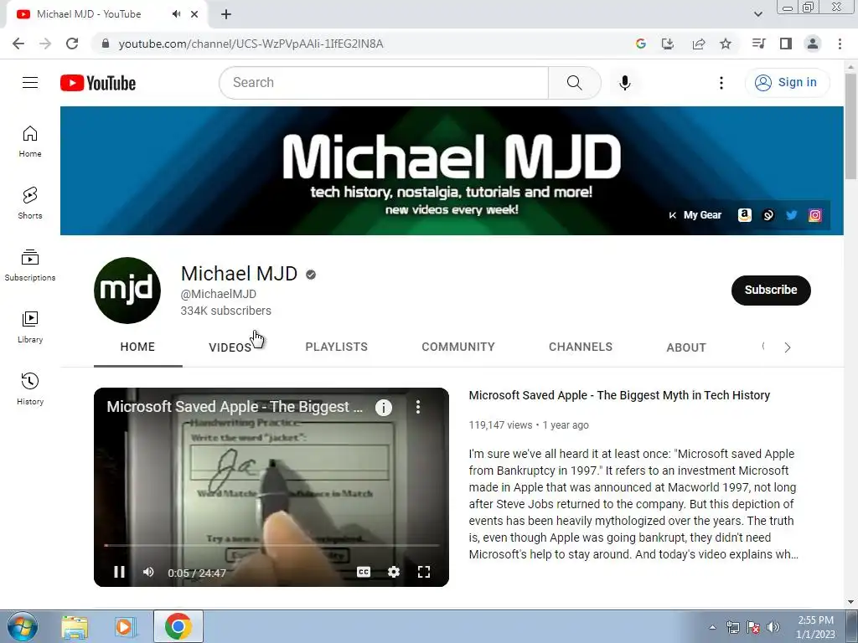Switch to the COMMUNITY tab
This screenshot has height=643, width=858.
click(x=458, y=347)
